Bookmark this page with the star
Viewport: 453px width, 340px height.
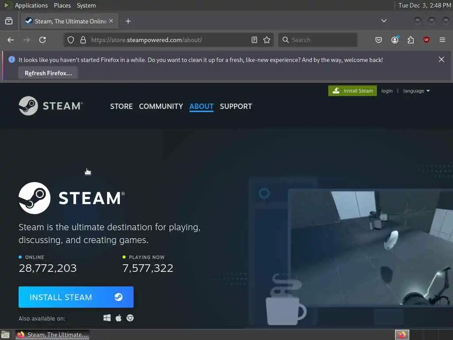(x=267, y=40)
